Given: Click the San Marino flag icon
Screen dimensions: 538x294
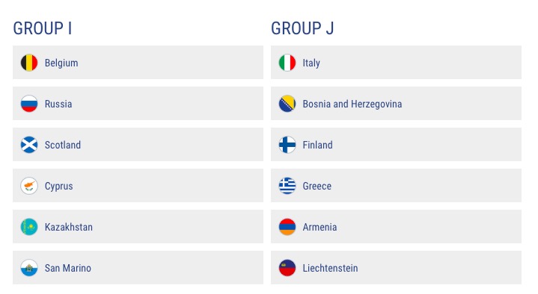Looking at the screenshot, I should click(29, 268).
